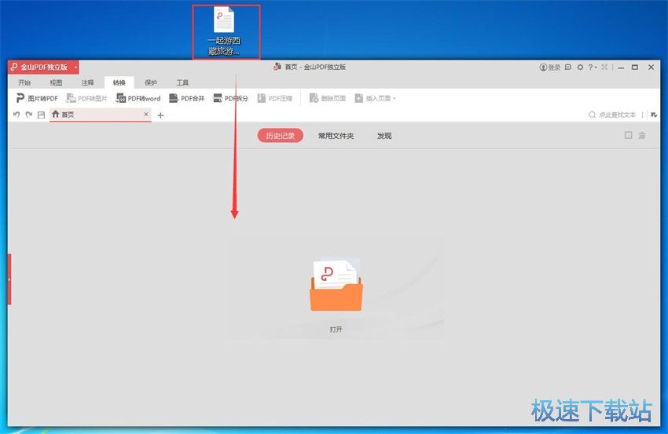Open the 工具 ribbon tab
The height and width of the screenshot is (434, 668).
(182, 82)
